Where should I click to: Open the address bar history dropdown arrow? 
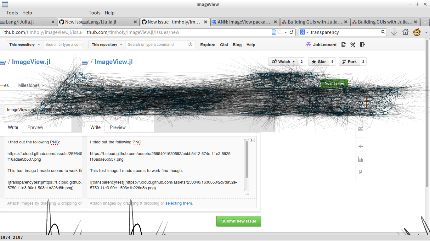pyautogui.click(x=286, y=32)
